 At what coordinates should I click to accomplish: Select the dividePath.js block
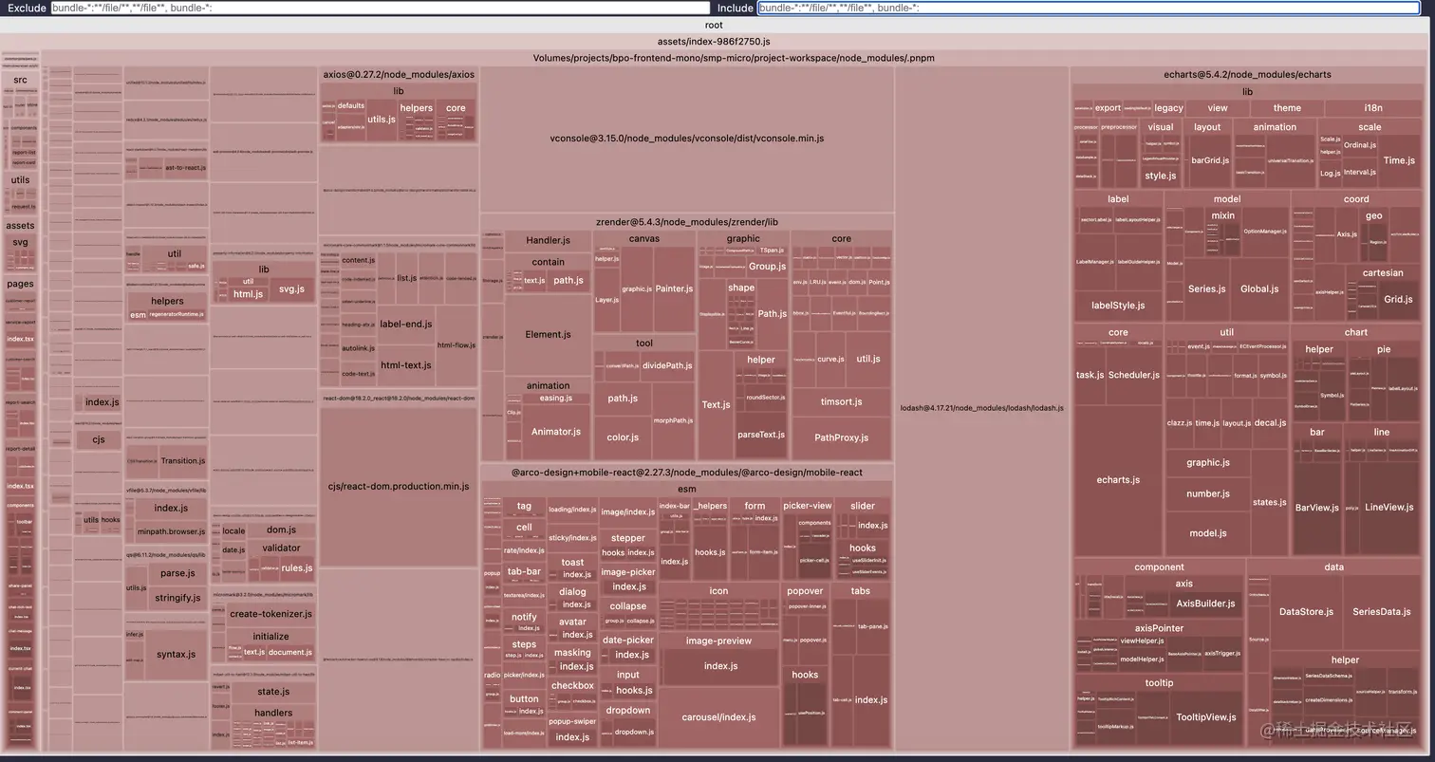(x=667, y=365)
